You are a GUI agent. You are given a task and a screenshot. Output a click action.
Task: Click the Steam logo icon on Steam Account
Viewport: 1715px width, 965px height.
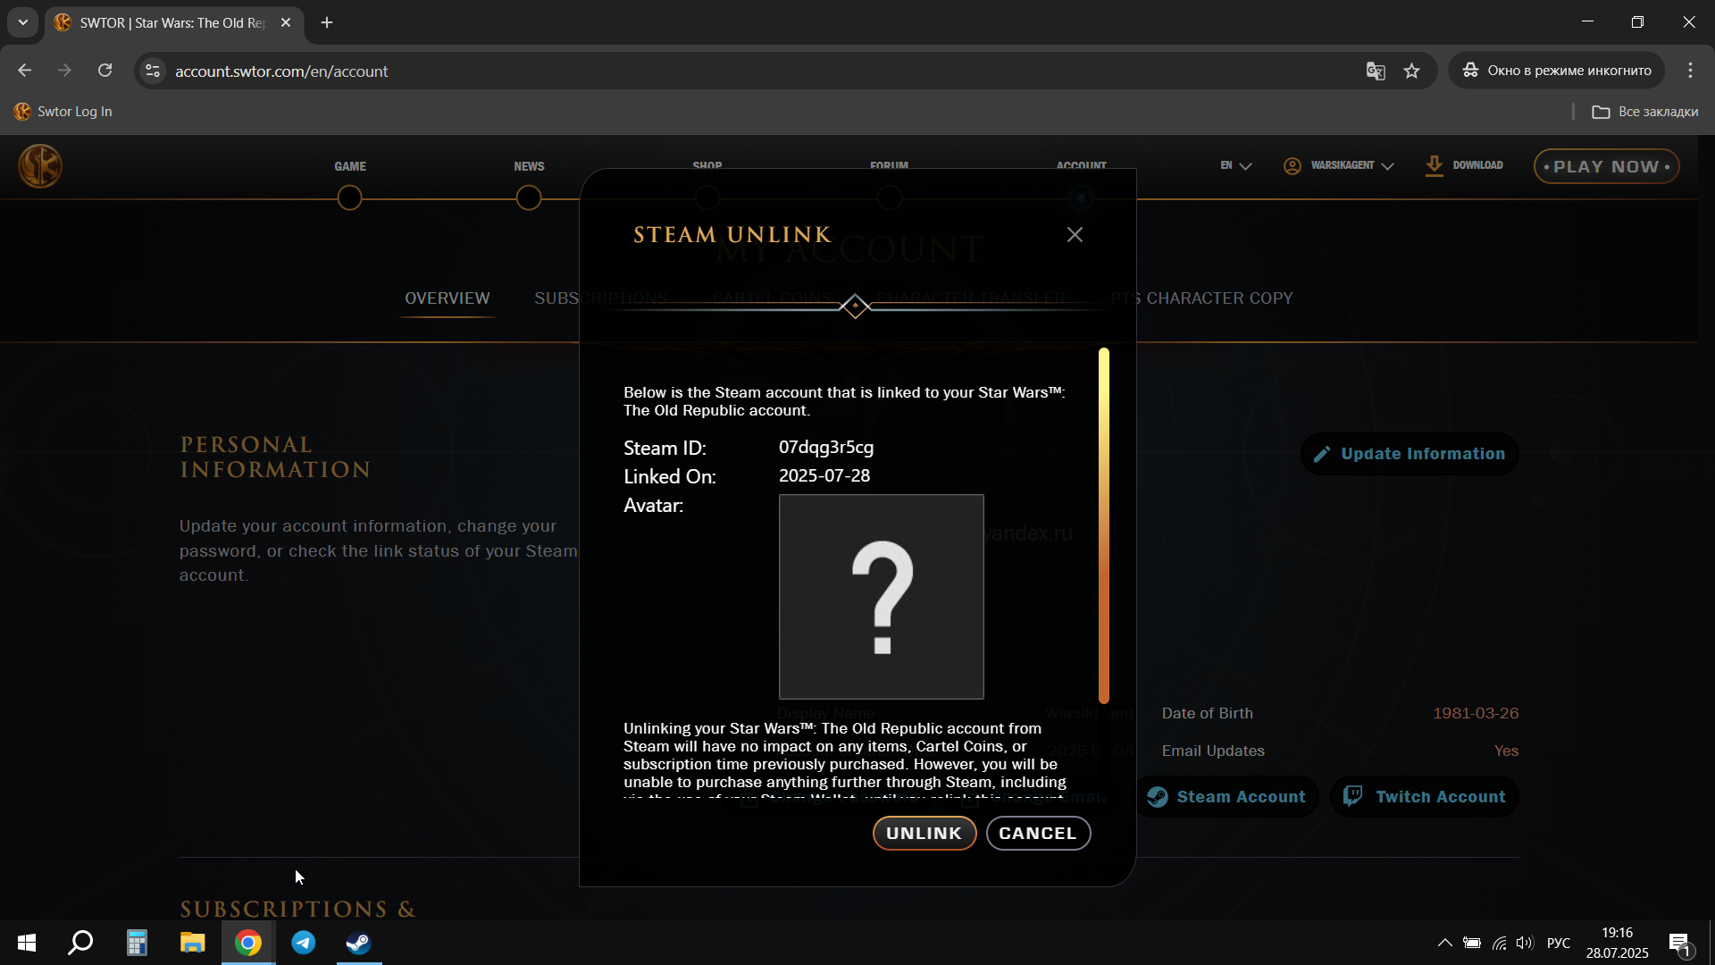(x=1158, y=796)
